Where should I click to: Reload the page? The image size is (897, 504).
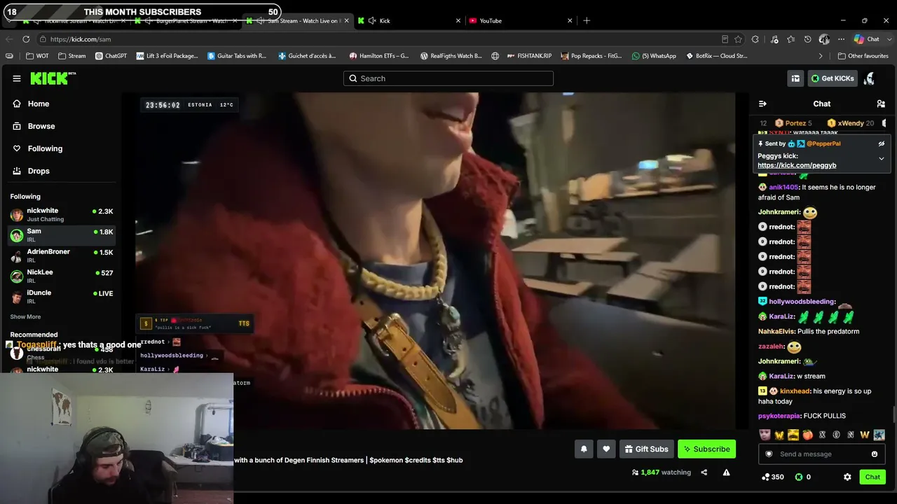(26, 39)
